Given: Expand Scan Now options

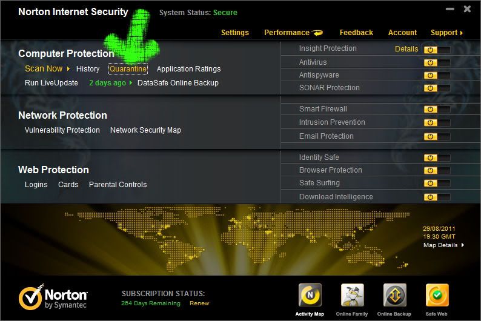Looking at the screenshot, I should click(68, 69).
